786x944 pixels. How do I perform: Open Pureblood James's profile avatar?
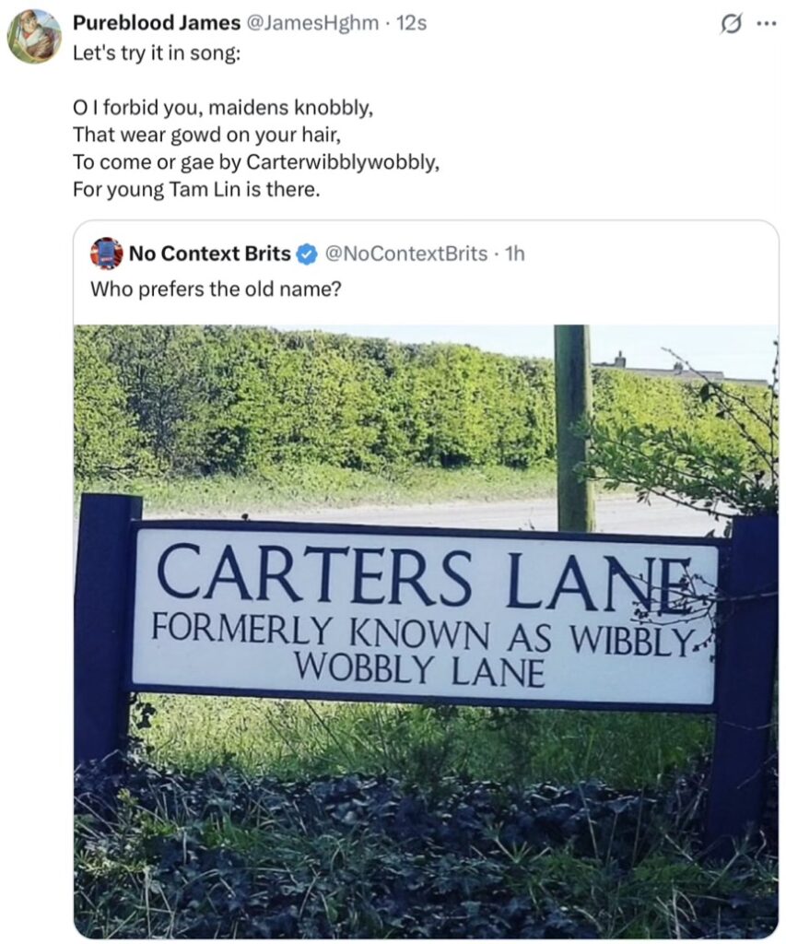(x=34, y=37)
